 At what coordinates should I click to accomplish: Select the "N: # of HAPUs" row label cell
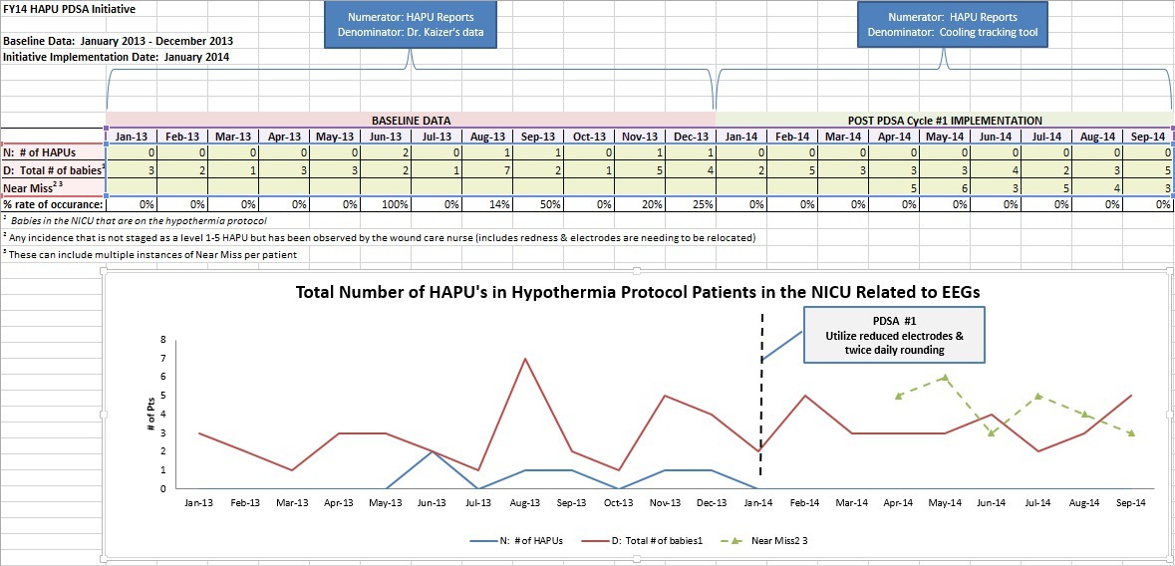[53, 152]
